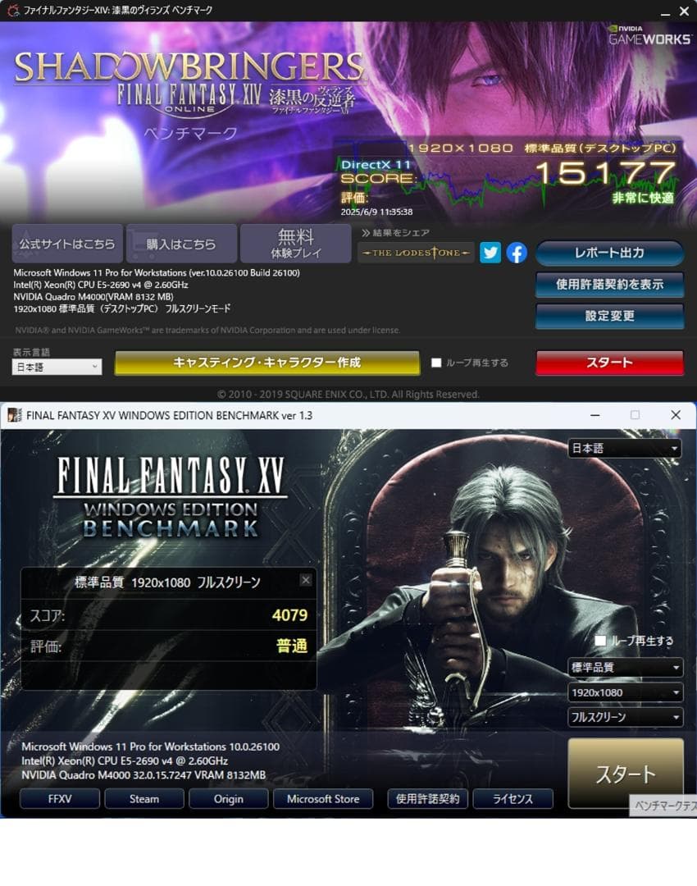Click レポート出力 button
The height and width of the screenshot is (886, 697).
[609, 253]
